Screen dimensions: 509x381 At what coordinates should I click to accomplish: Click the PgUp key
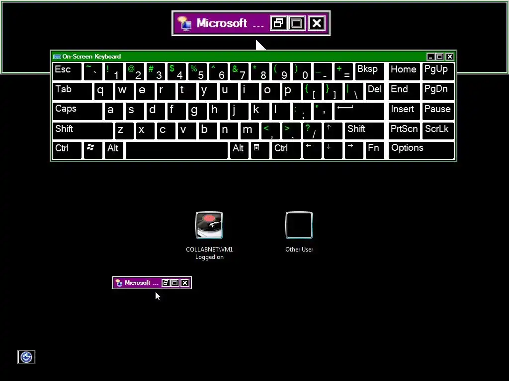click(x=438, y=71)
